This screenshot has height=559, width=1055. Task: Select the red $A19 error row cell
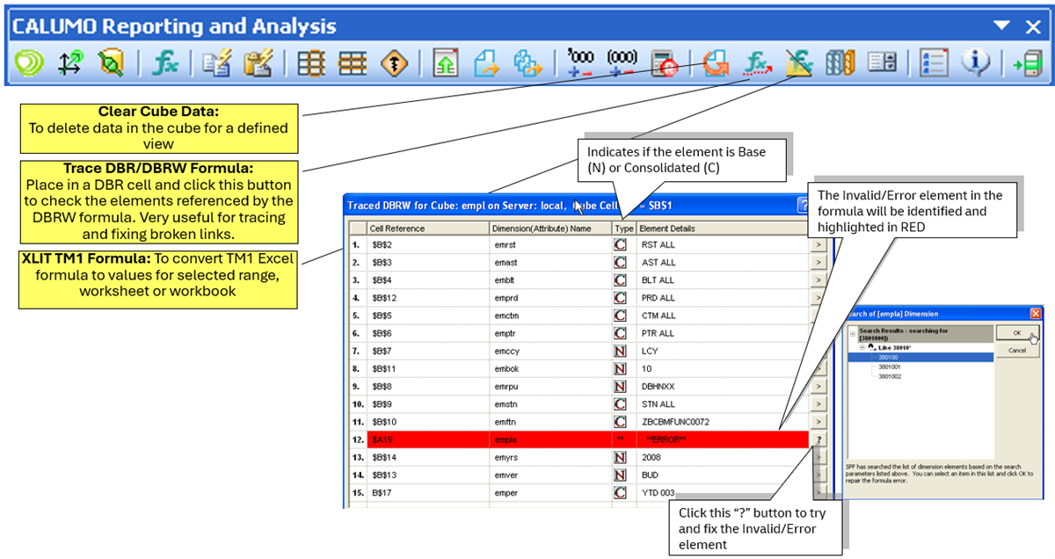tap(426, 439)
